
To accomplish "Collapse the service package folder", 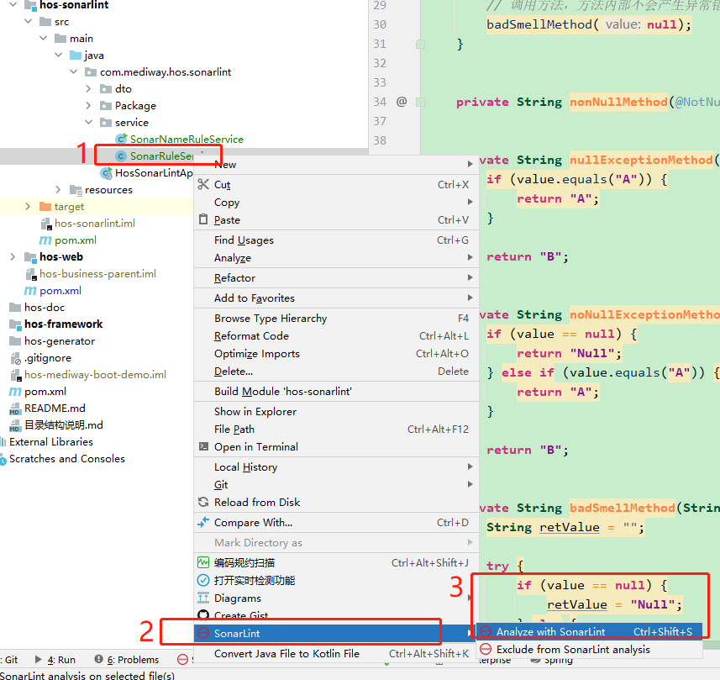I will coord(89,122).
